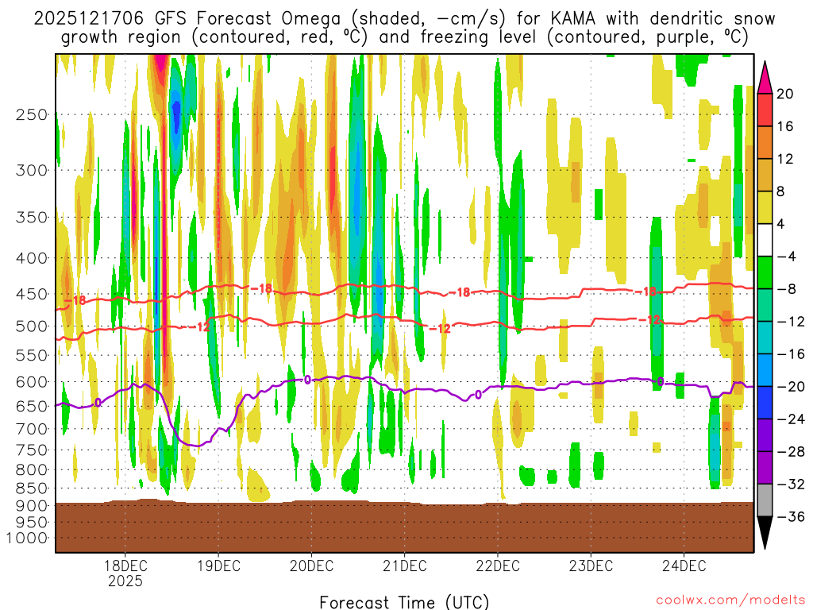The image size is (813, 610).
Task: Click the 700 pressure level label
Action: (x=32, y=429)
